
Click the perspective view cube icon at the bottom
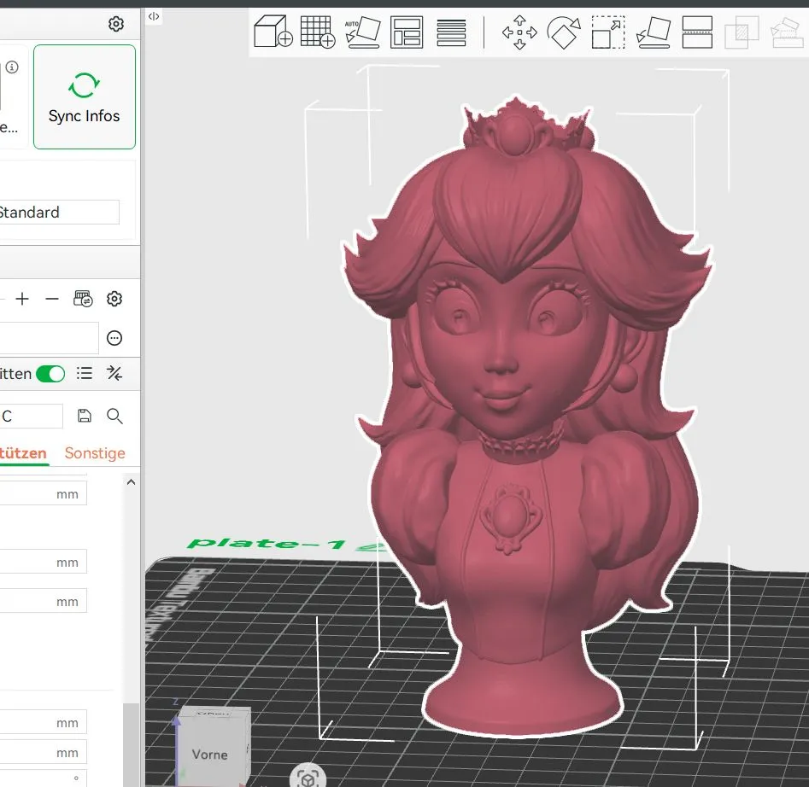(308, 778)
